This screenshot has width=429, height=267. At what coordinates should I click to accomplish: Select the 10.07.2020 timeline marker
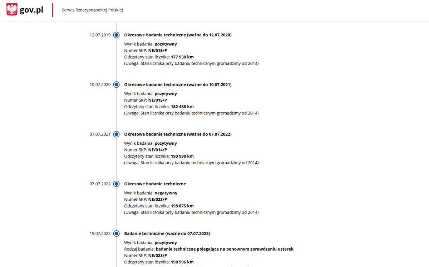pos(116,84)
